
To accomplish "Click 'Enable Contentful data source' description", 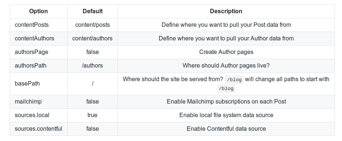I will pos(226,129).
